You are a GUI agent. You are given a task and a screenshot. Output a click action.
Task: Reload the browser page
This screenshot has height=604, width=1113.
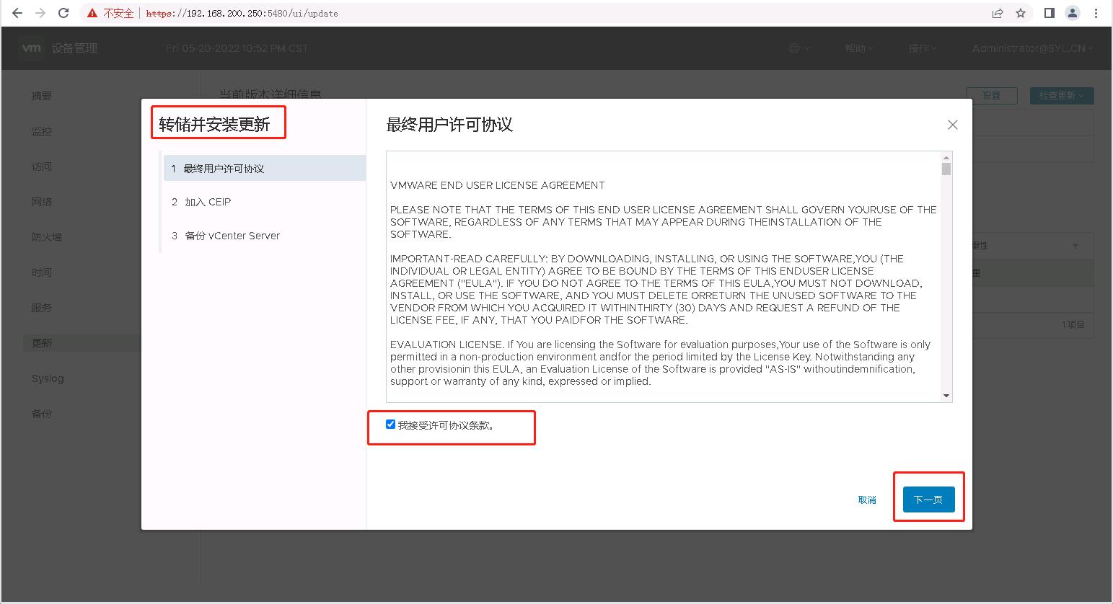click(x=63, y=13)
